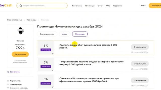The height and width of the screenshot is (90, 161).
Task: Click the Регистрация button
Action: (x=155, y=5)
